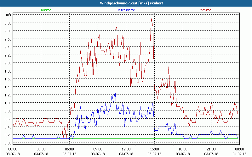Click the 2,00 y-axis tick label

(8, 63)
